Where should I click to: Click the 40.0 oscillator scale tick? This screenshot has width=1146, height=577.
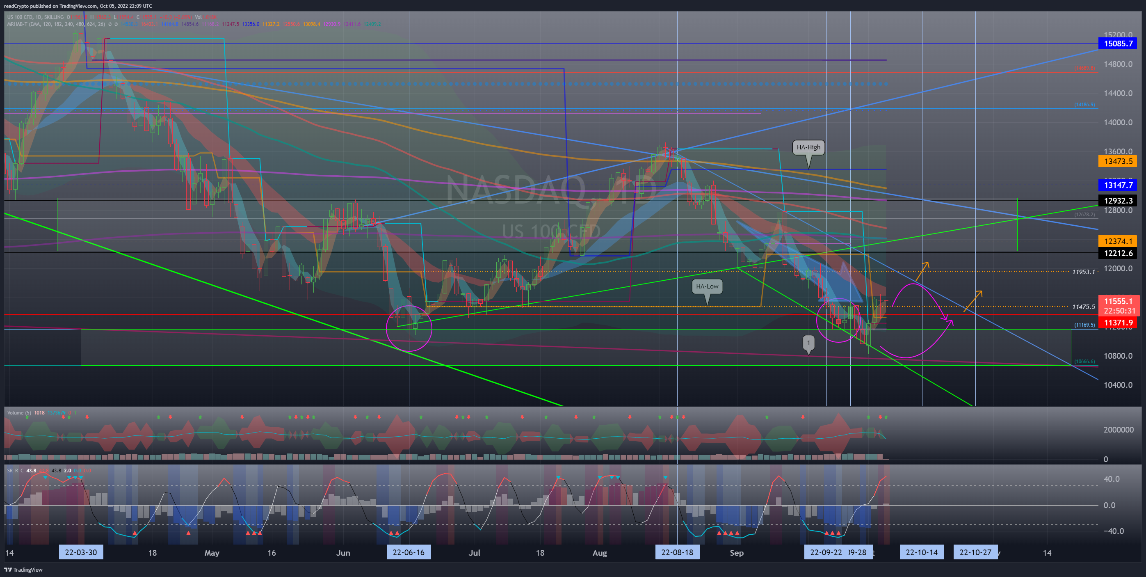[1111, 479]
